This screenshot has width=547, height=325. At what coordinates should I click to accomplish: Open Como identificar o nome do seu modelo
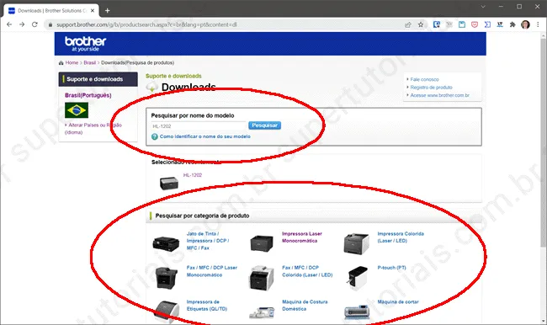coord(204,136)
